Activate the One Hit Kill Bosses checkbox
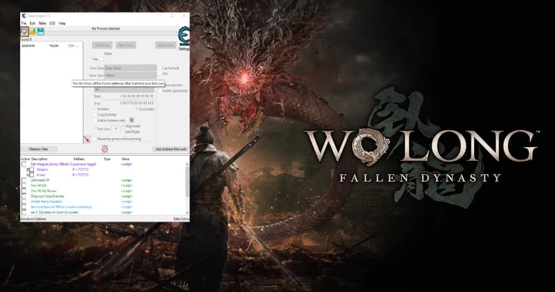Image resolution: width=555 pixels, height=292 pixels. [x=24, y=191]
